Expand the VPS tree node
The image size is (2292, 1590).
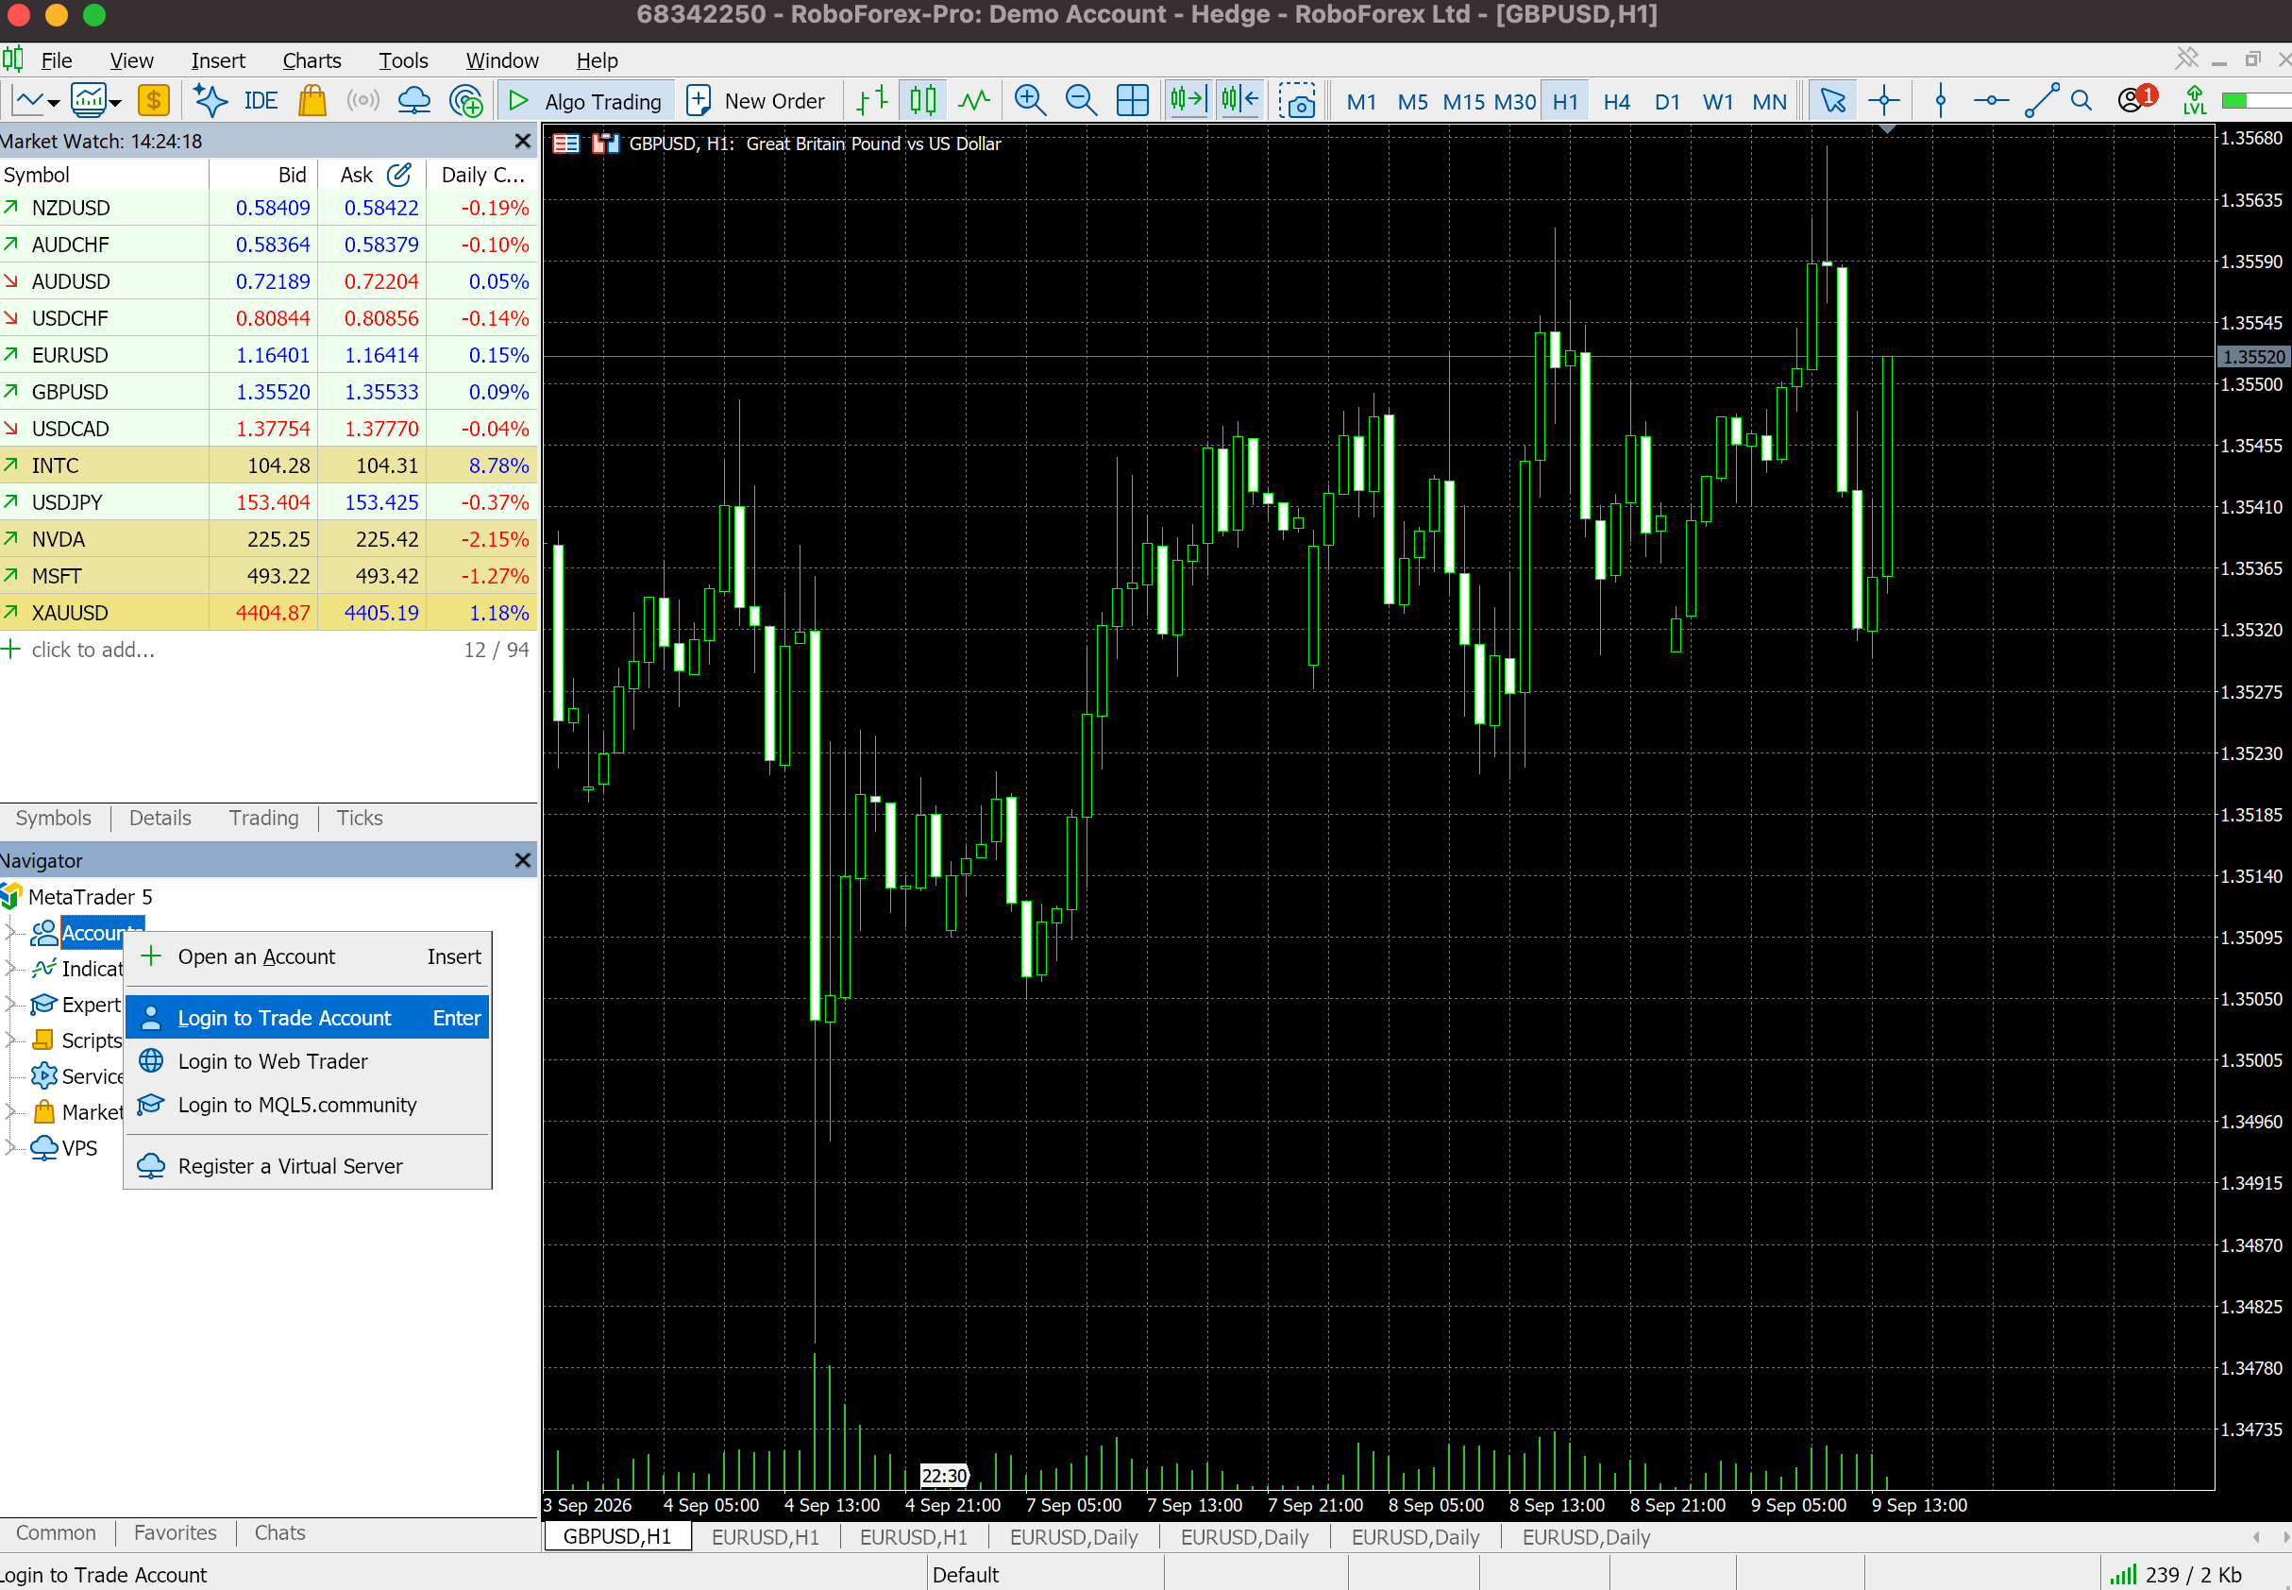[x=10, y=1148]
